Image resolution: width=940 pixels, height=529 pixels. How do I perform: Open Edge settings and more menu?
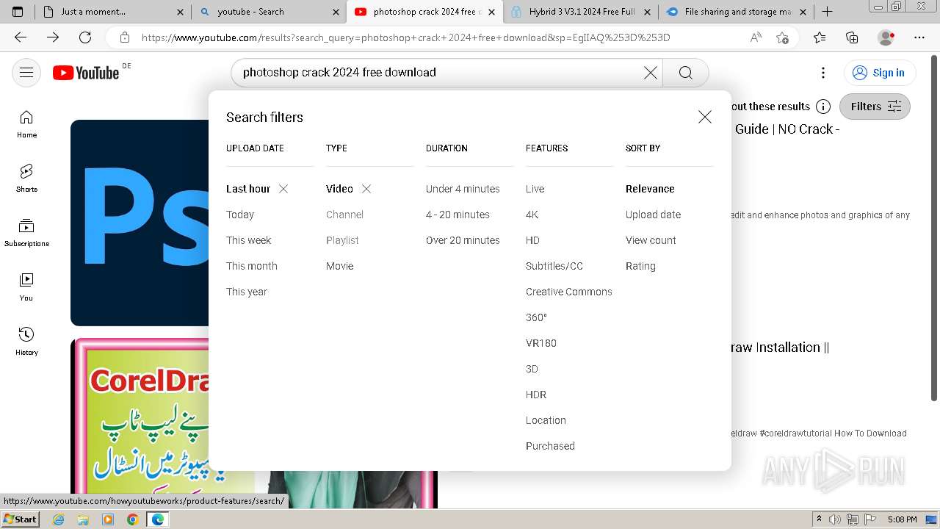(919, 37)
